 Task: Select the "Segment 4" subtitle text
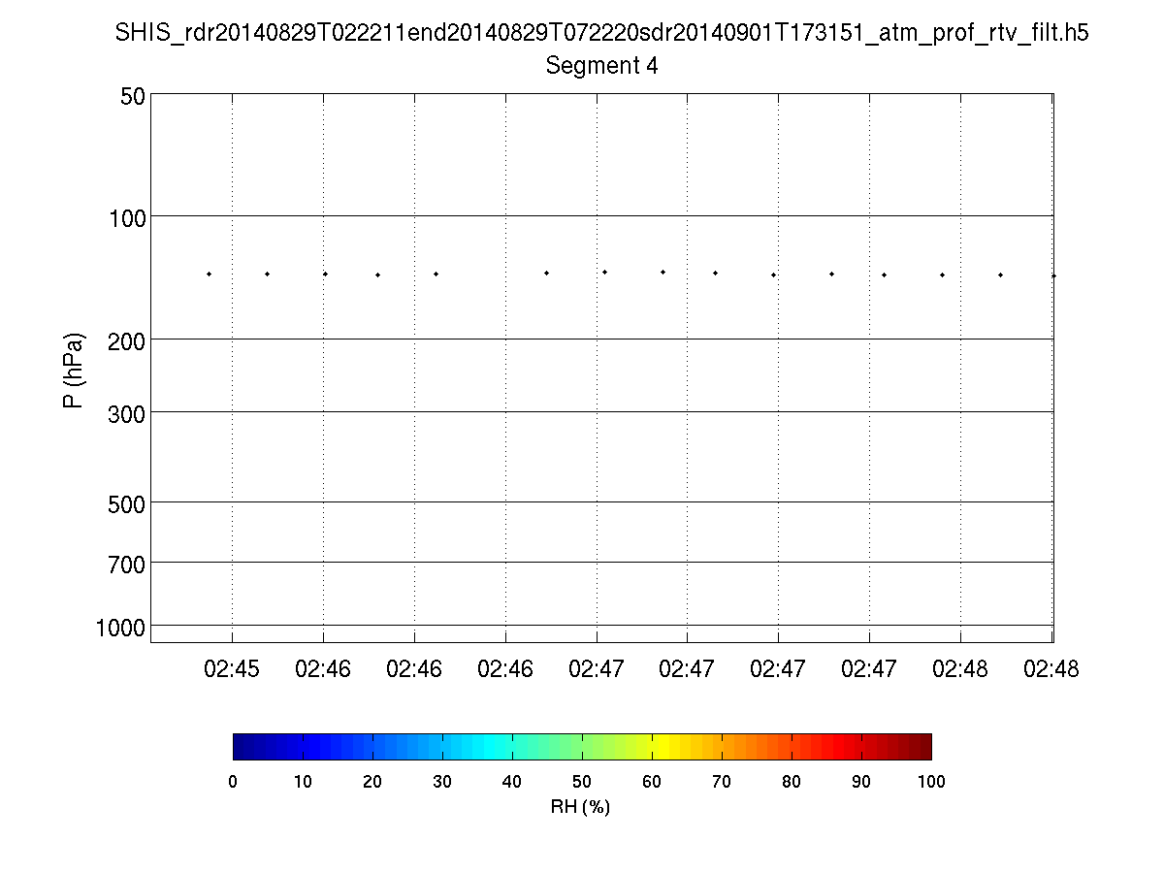[601, 66]
